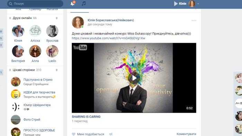
Task: Open the ИДЕИ для творчества page
Action: point(39,92)
